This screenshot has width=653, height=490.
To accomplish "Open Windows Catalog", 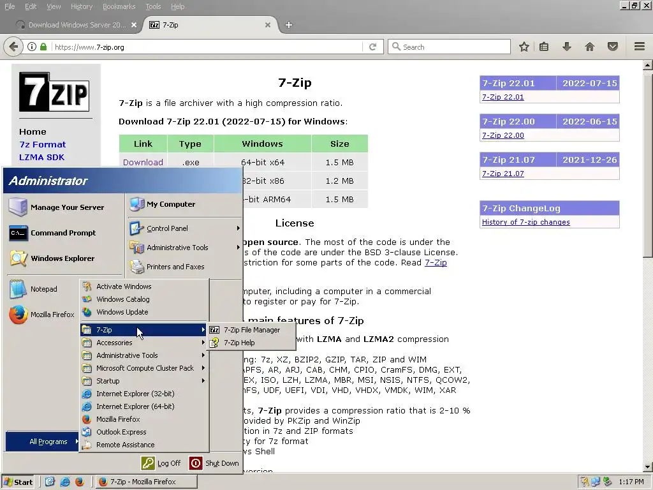I will (123, 299).
